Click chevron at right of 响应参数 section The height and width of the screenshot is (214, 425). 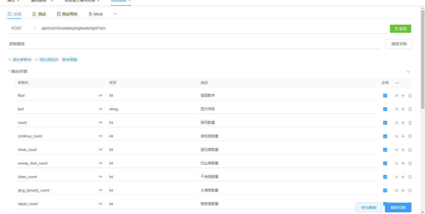tap(408, 72)
